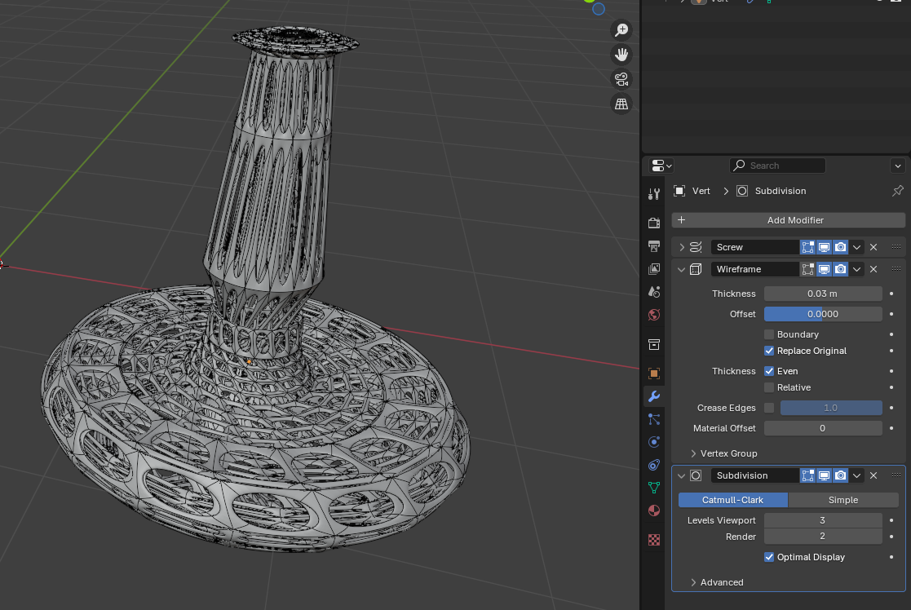The height and width of the screenshot is (610, 911).
Task: Click the Thickness 0.03 m field
Action: tap(823, 294)
